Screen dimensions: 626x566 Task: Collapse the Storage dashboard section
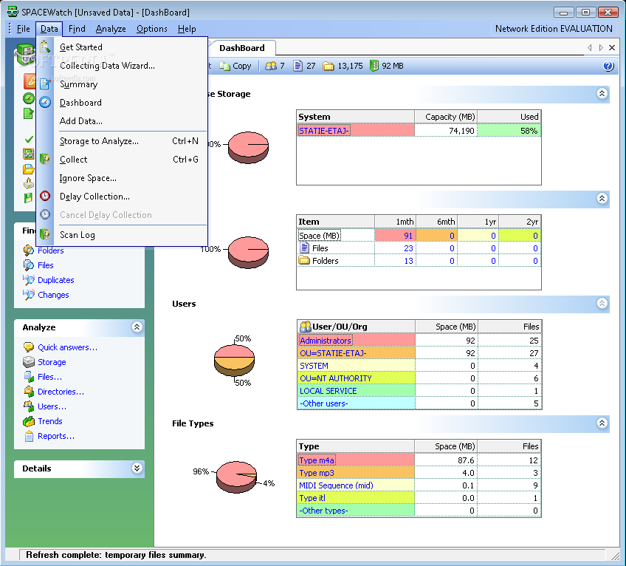[x=602, y=94]
